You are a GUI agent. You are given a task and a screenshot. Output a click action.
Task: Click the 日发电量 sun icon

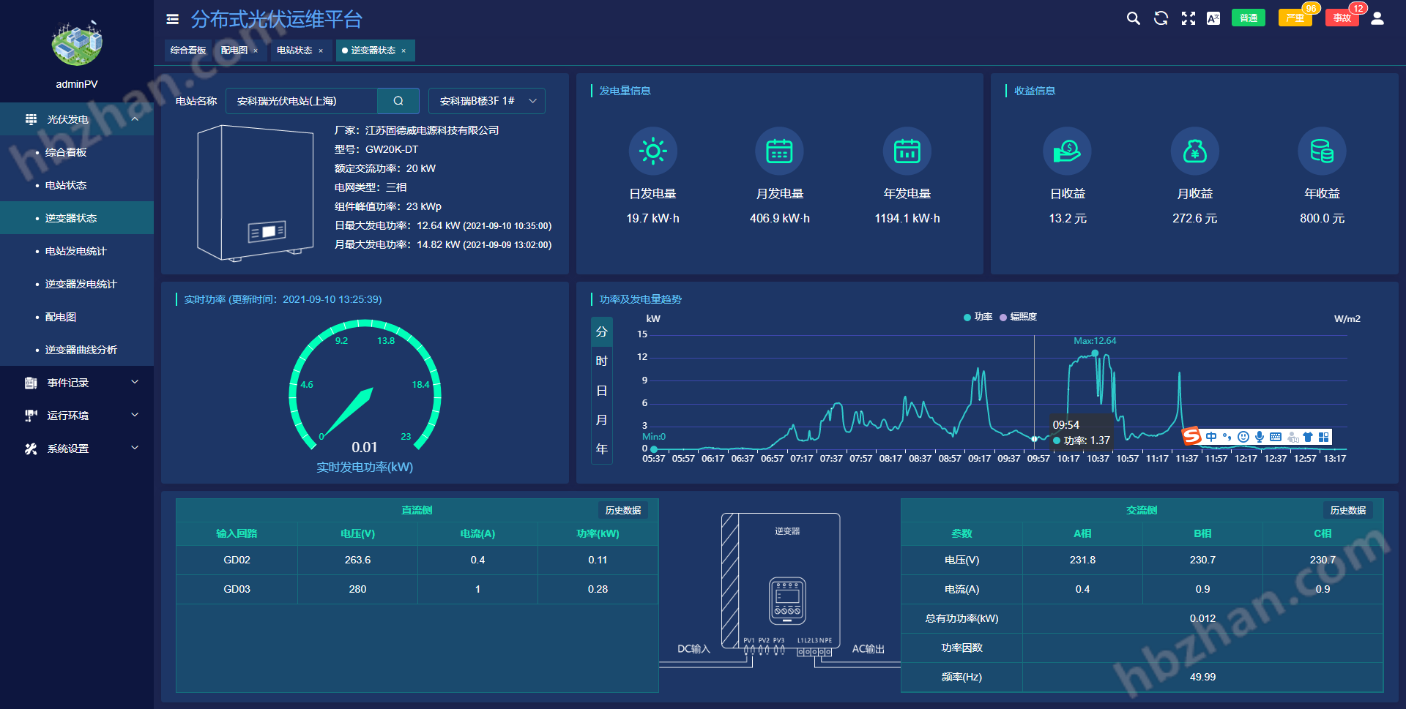pos(652,151)
